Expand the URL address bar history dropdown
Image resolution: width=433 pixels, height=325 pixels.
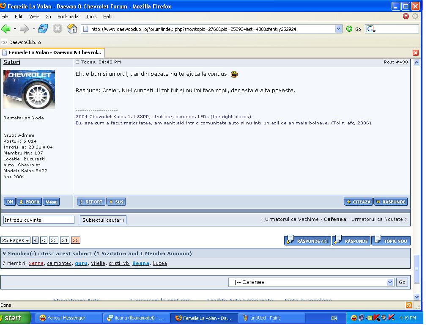tap(338, 29)
